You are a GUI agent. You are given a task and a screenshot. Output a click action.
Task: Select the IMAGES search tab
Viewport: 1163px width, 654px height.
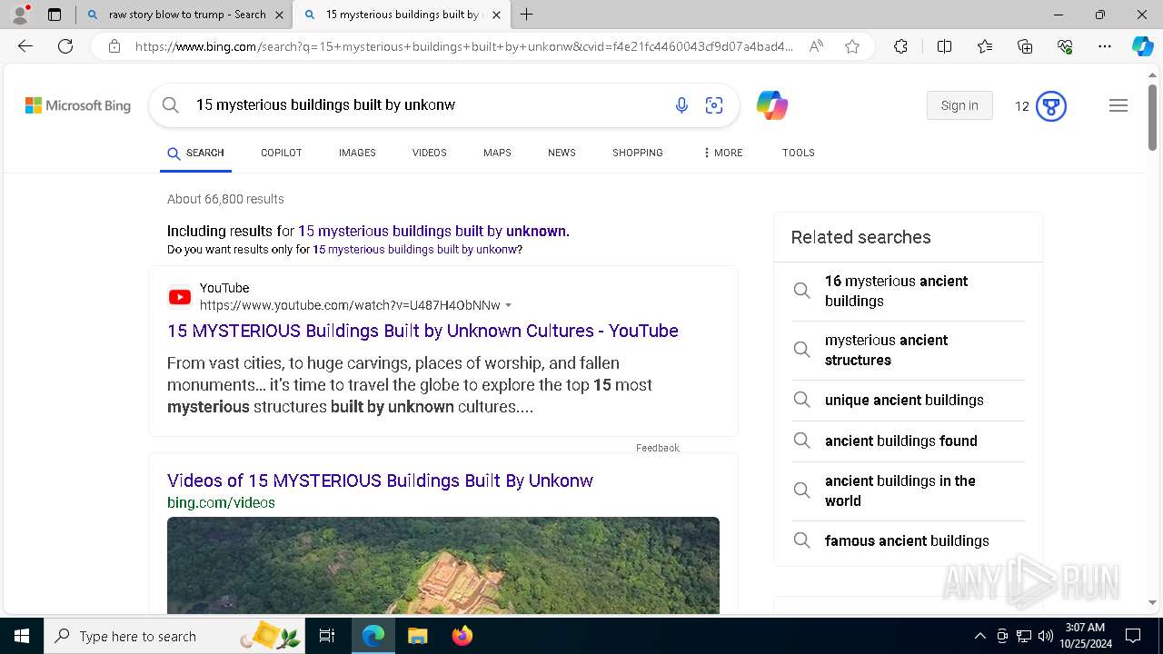click(357, 153)
